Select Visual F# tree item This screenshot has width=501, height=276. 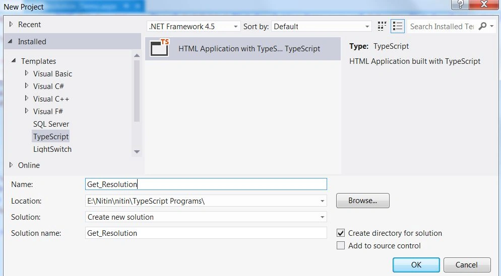click(x=48, y=112)
